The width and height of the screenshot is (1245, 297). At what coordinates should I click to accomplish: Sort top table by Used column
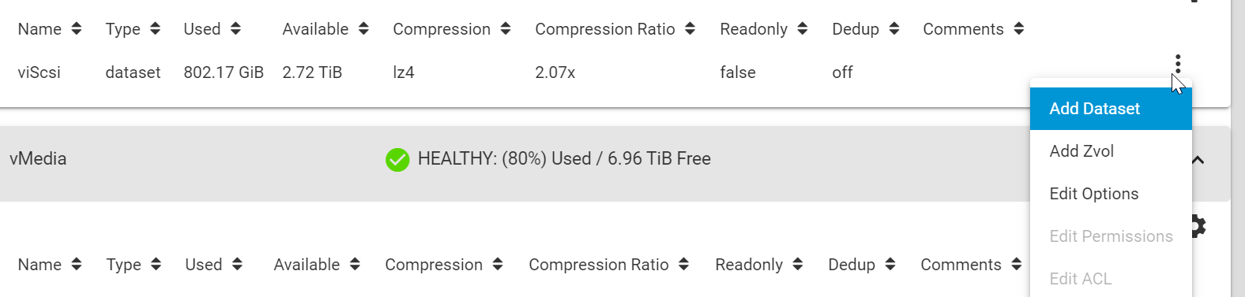point(212,29)
